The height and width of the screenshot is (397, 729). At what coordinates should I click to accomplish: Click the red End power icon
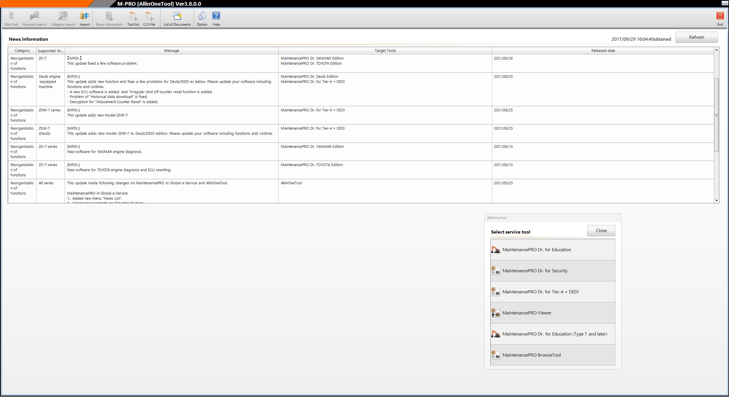720,17
